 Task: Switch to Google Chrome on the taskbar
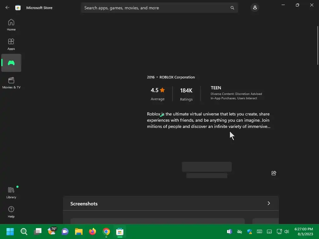point(106,232)
